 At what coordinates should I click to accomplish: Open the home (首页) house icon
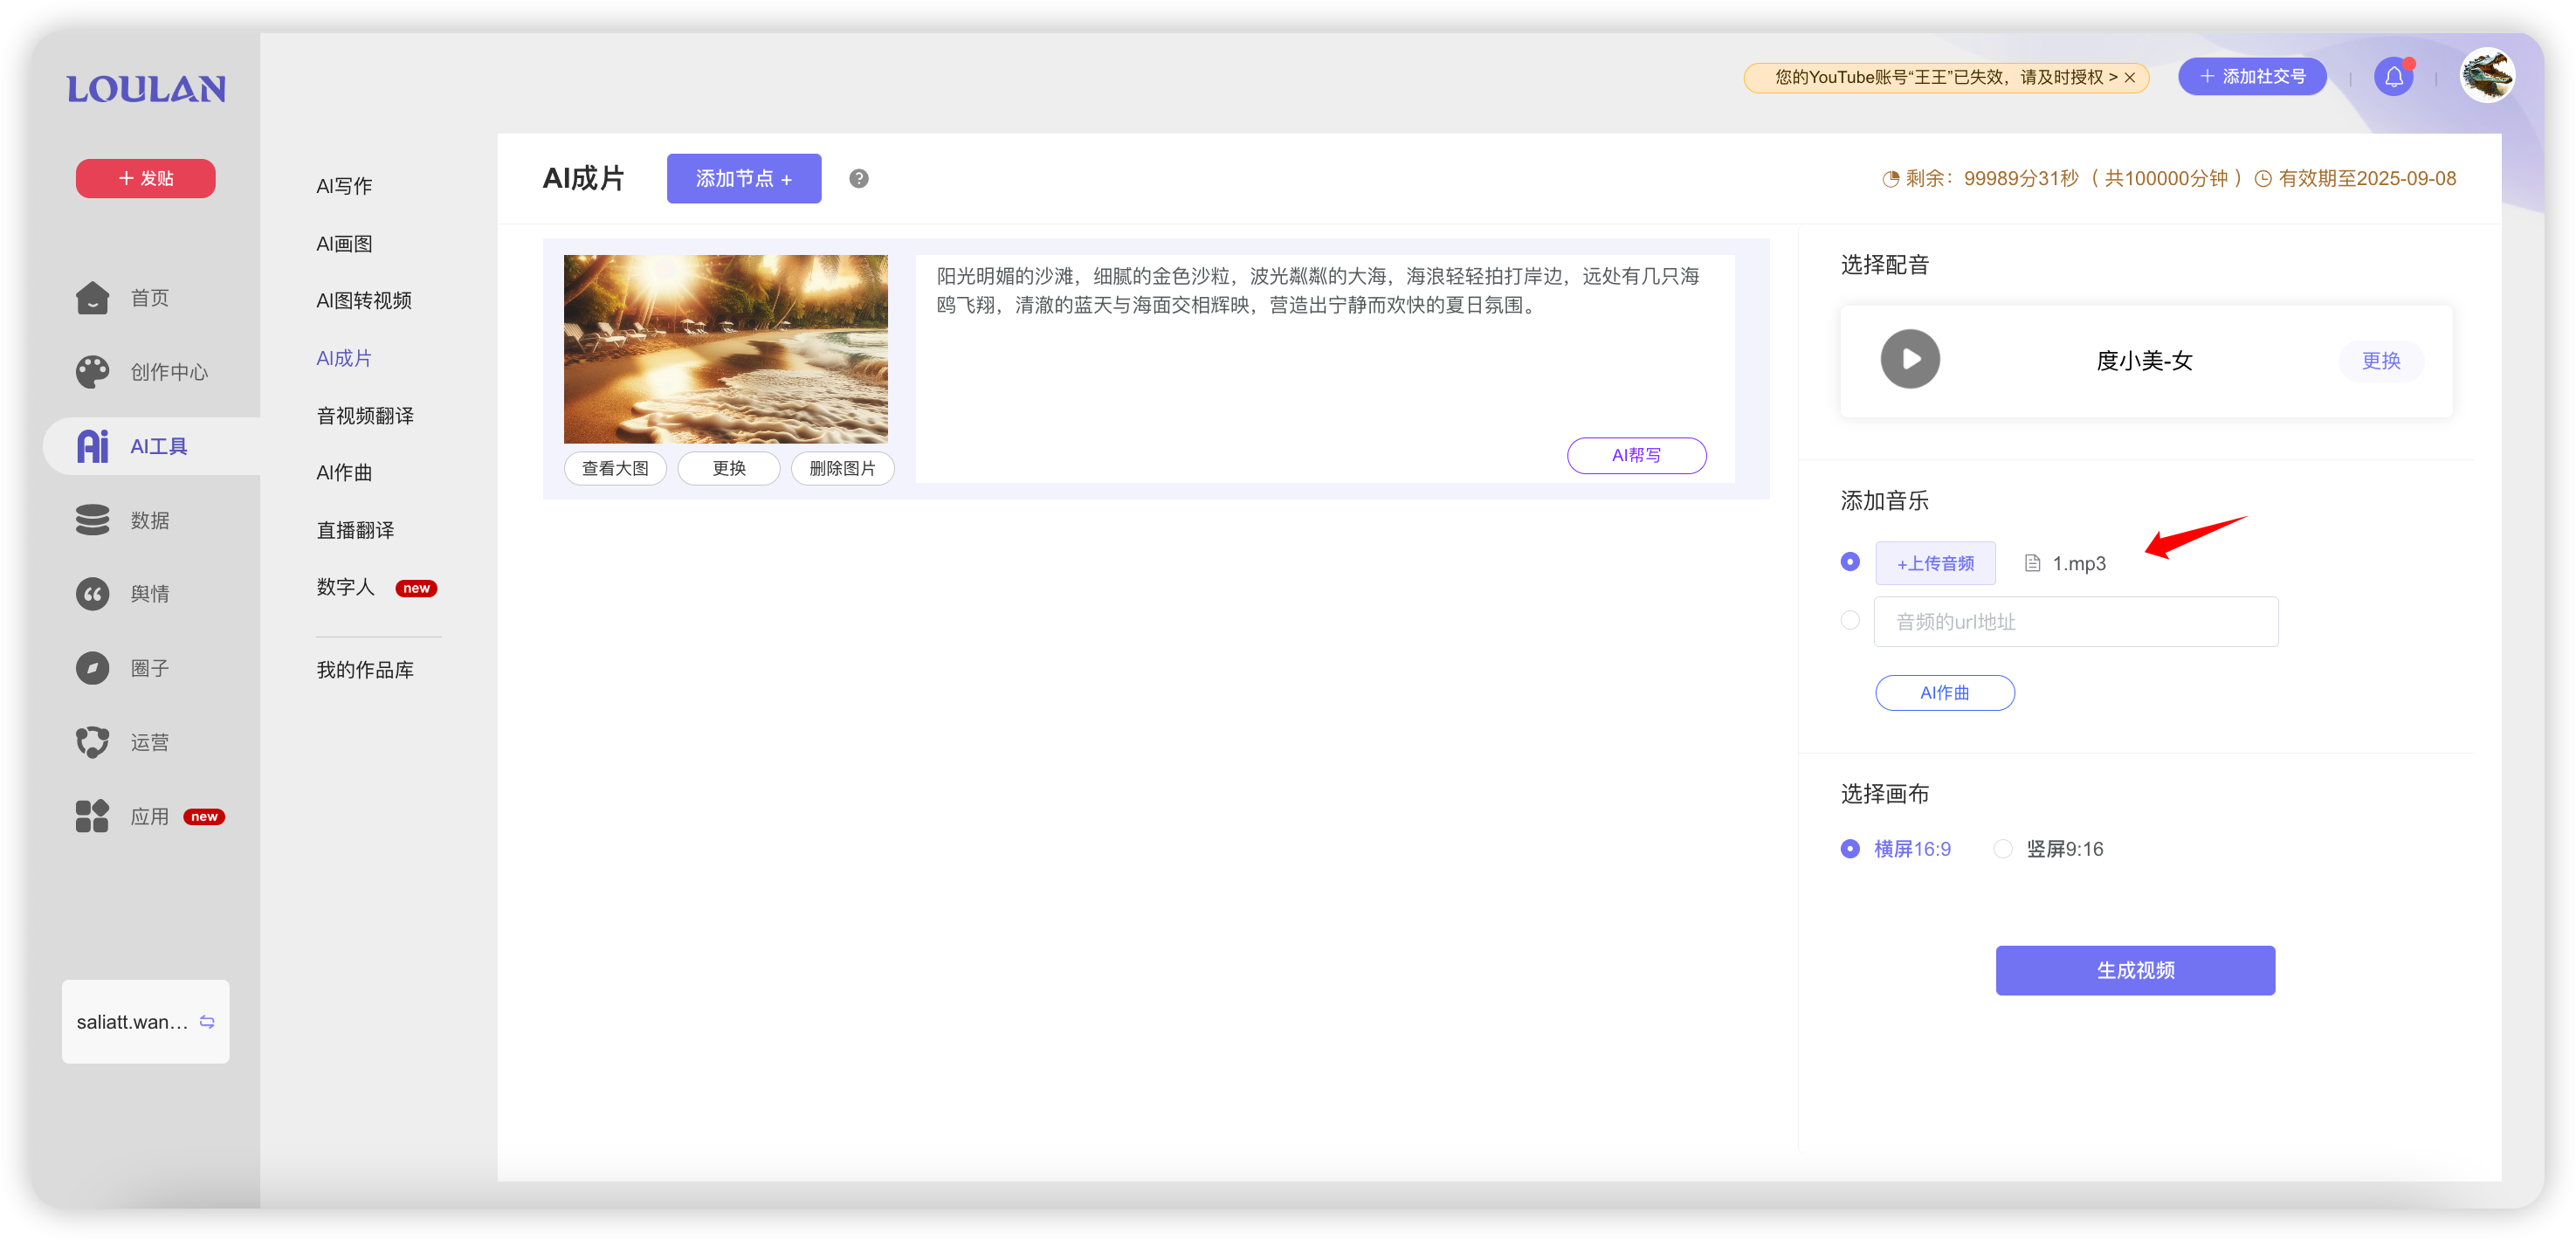click(93, 298)
